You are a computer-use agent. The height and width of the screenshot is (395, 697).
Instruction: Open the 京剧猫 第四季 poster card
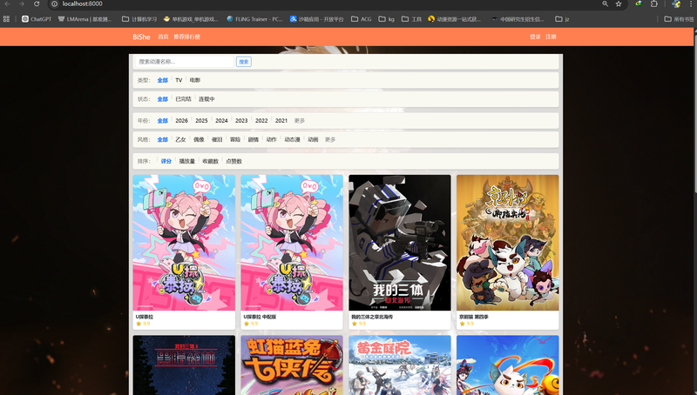(x=508, y=251)
